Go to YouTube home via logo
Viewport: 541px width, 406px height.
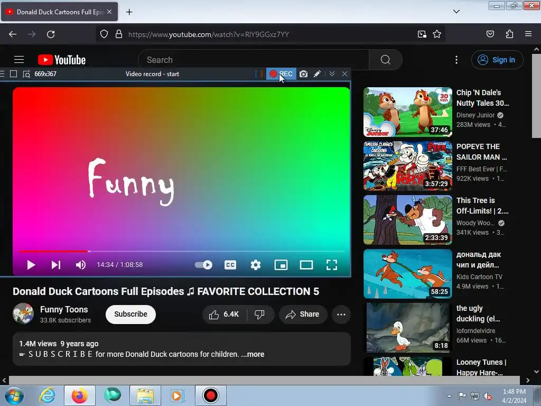(x=62, y=60)
